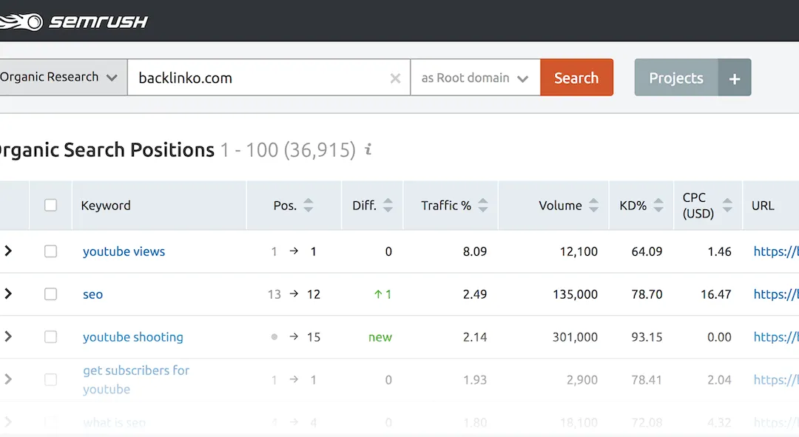
Task: Clear the domain search field with X
Action: tap(395, 78)
